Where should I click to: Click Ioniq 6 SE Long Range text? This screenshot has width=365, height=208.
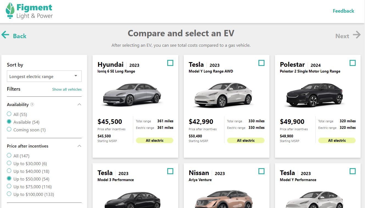[116, 71]
